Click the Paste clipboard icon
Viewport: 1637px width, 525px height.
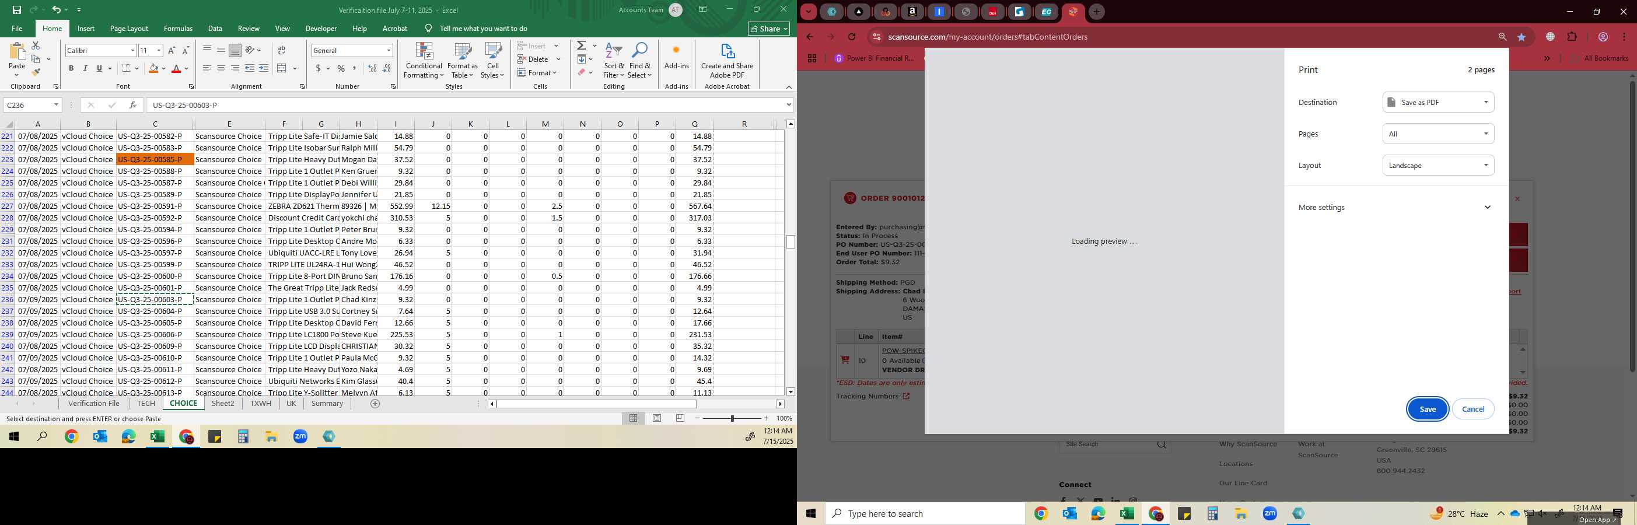(16, 52)
